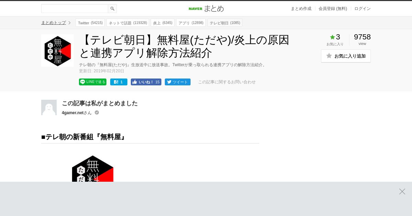The width and height of the screenshot is (412, 216).
Task: Click the search input field
Action: pos(75,9)
